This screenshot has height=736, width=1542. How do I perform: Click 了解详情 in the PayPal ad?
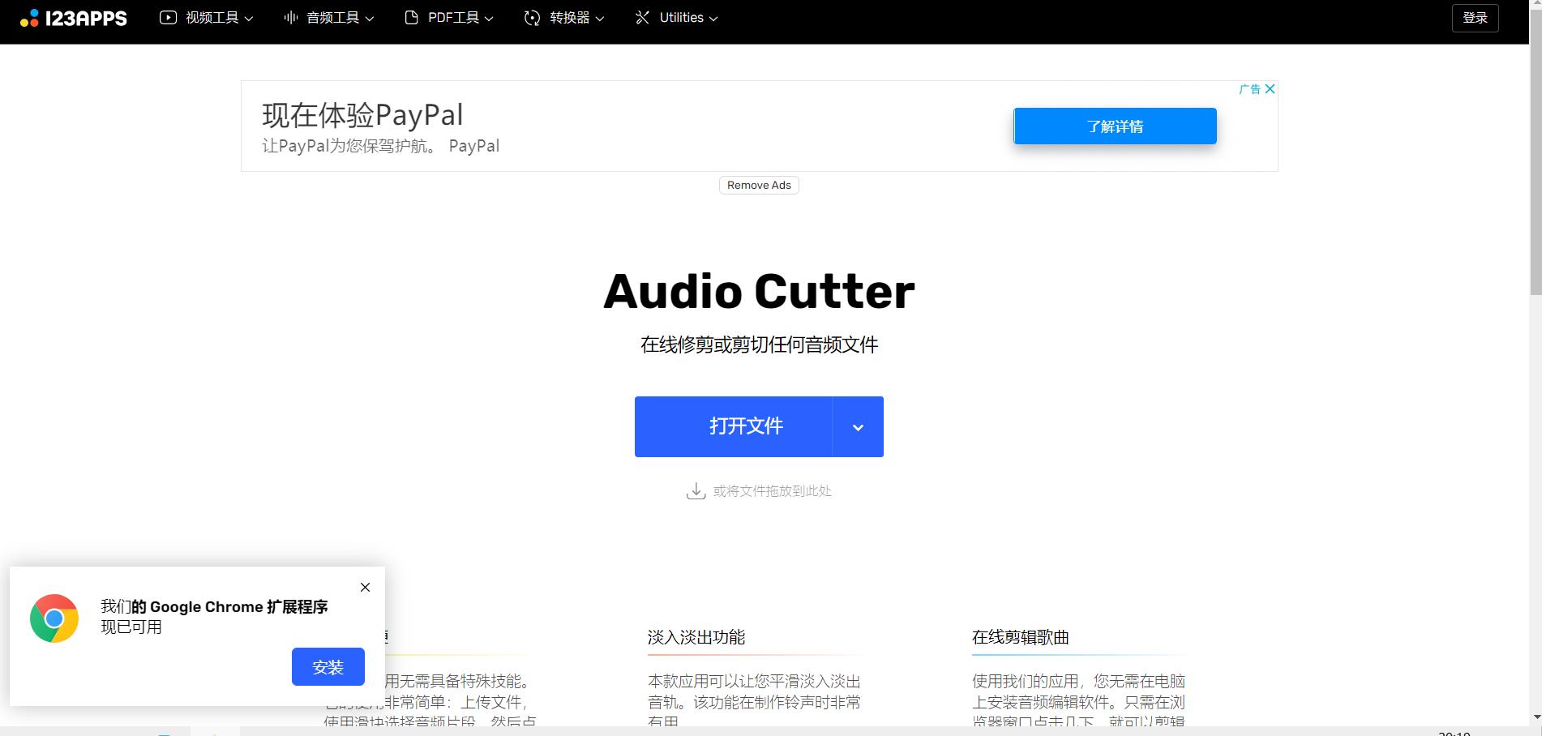1114,126
